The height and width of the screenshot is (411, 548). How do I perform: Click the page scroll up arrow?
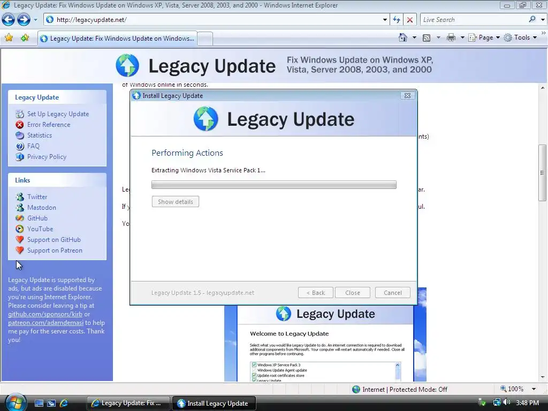[x=543, y=88]
